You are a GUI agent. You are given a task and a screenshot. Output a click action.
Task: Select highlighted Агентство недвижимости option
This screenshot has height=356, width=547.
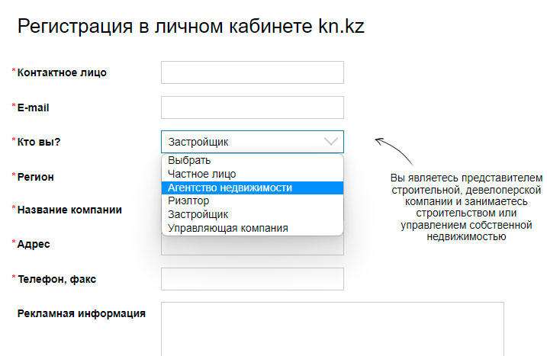coord(230,188)
